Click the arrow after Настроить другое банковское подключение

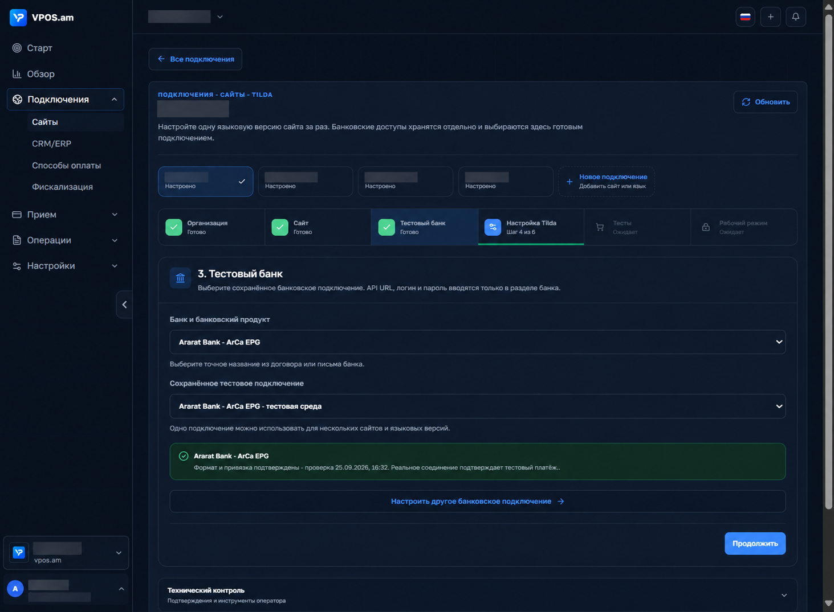point(561,502)
